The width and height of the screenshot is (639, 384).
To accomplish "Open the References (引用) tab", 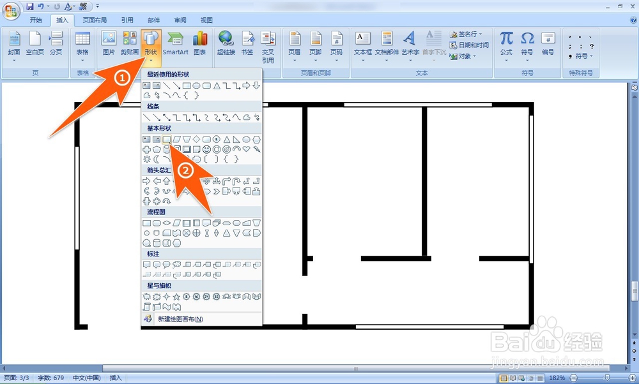I will tap(127, 20).
